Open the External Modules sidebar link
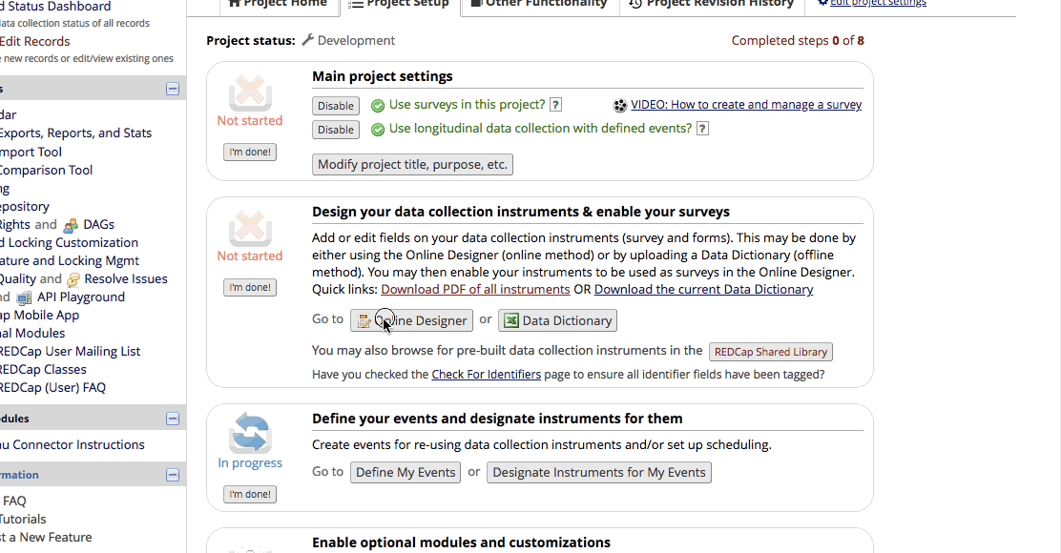The height and width of the screenshot is (553, 1061). [32, 334]
